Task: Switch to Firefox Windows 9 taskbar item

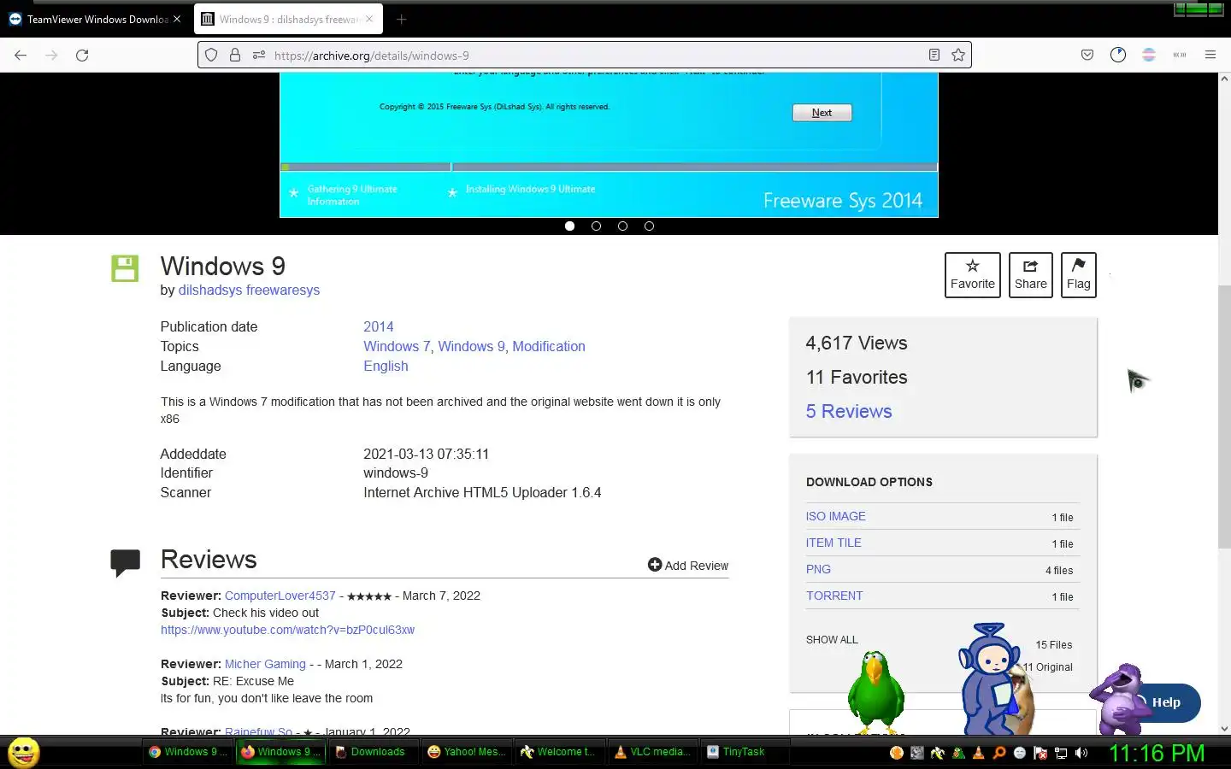Action: click(x=281, y=752)
